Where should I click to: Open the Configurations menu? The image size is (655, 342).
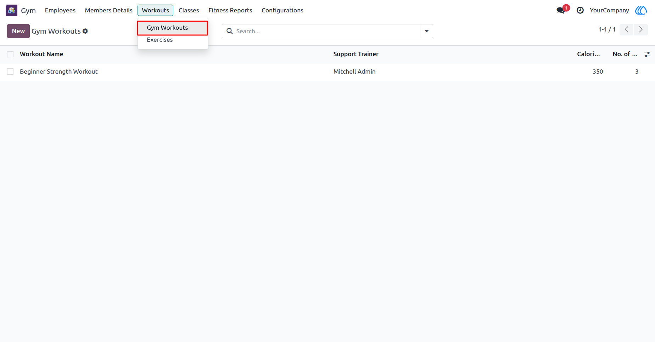pyautogui.click(x=282, y=10)
